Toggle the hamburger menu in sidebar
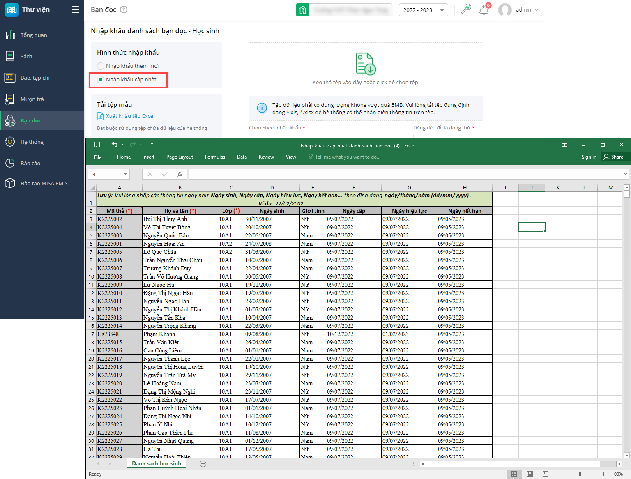Viewport: 631px width, 479px height. coord(76,9)
